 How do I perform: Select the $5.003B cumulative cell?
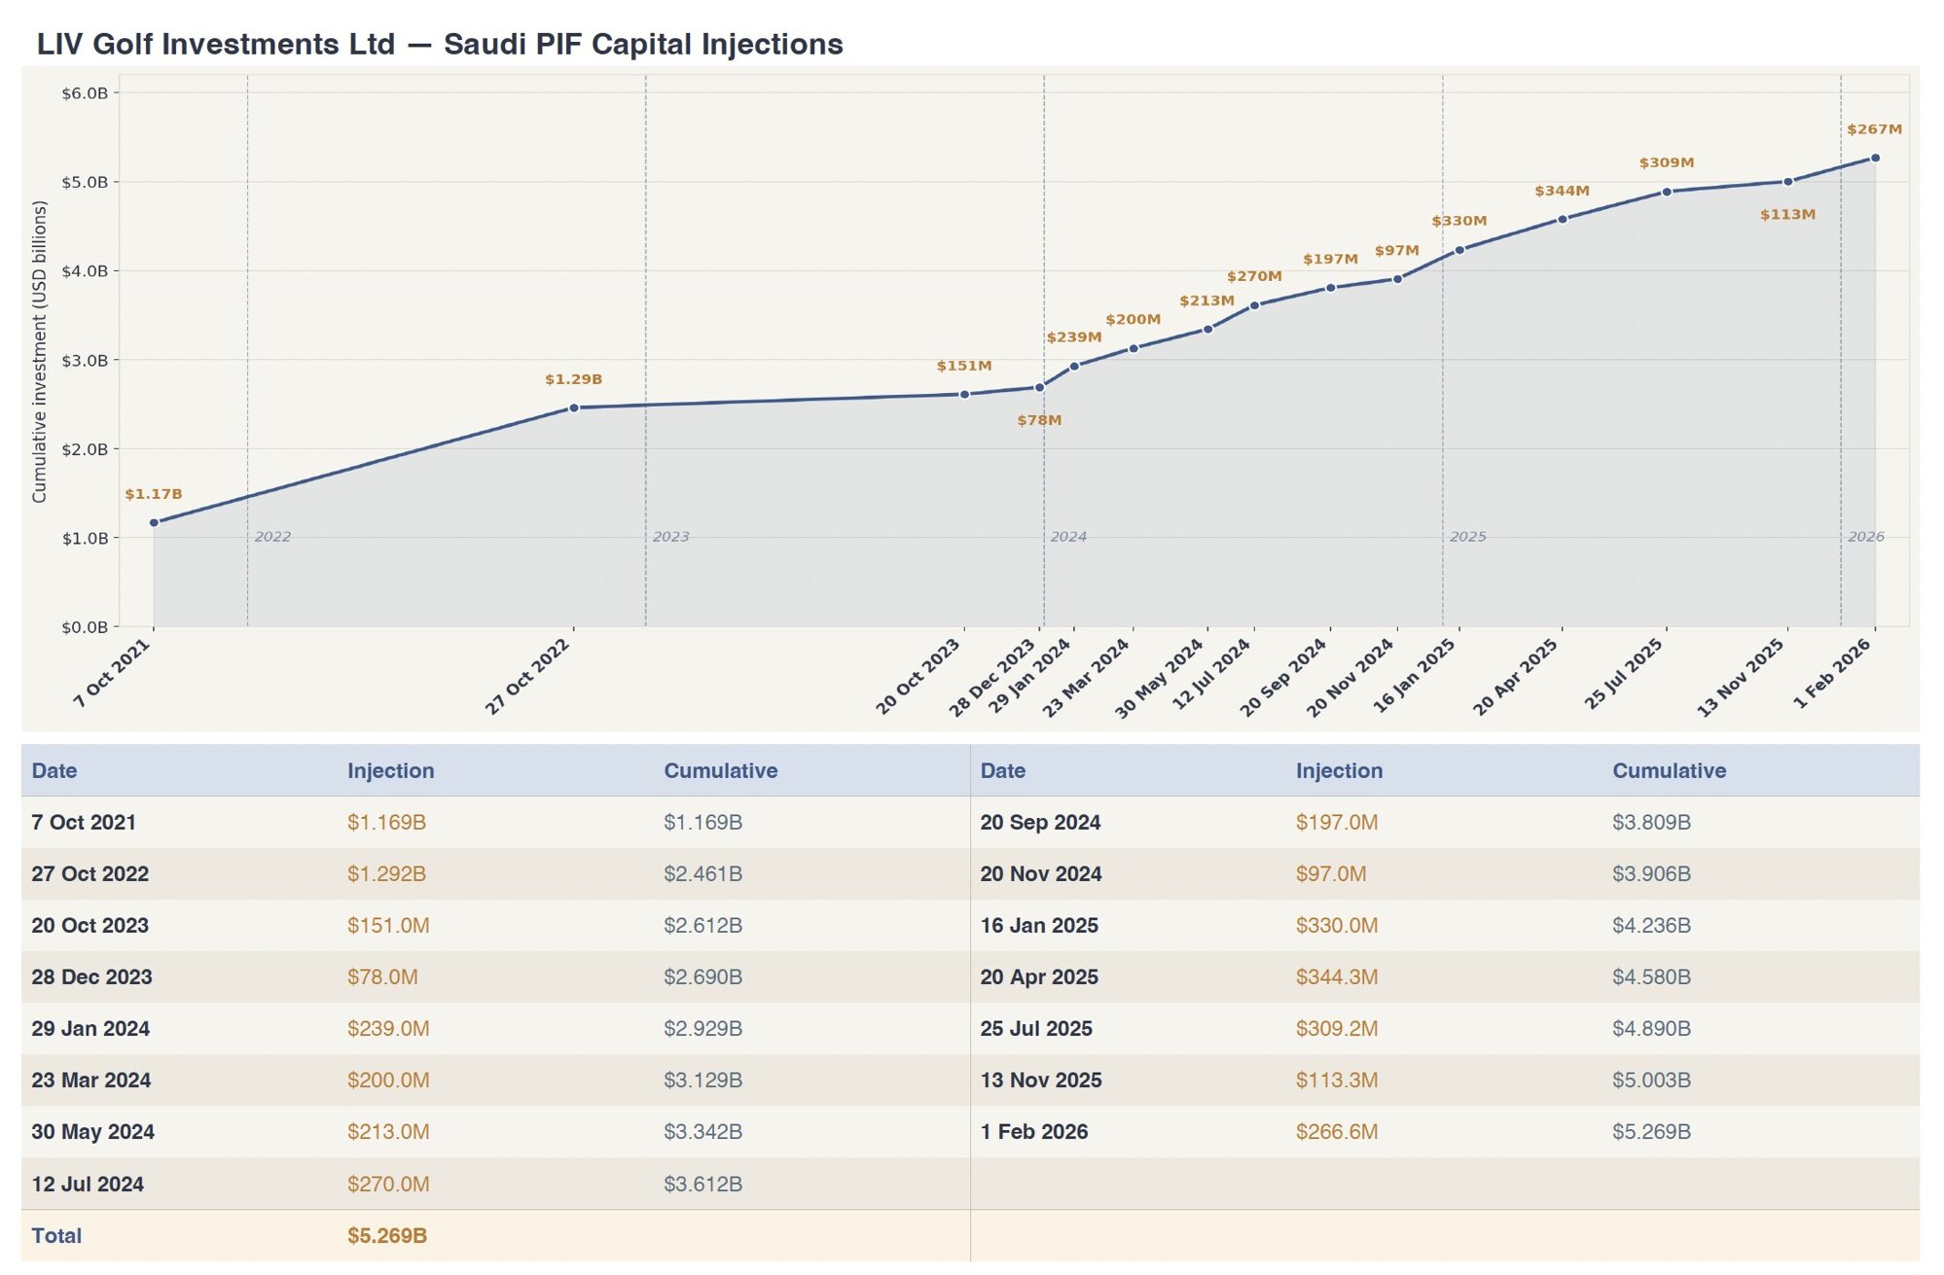1651,1080
